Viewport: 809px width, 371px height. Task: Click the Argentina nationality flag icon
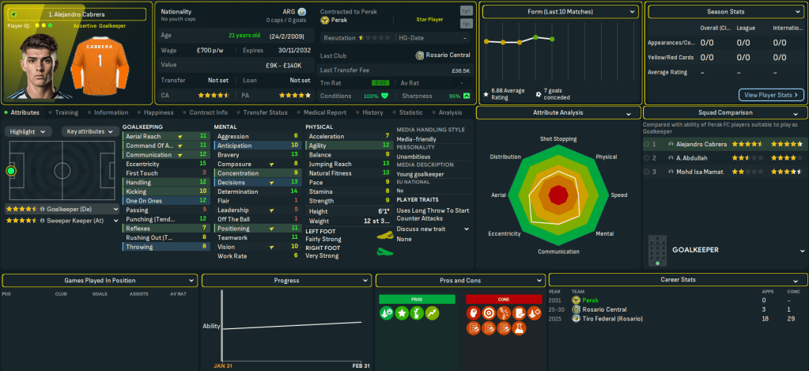pos(303,13)
